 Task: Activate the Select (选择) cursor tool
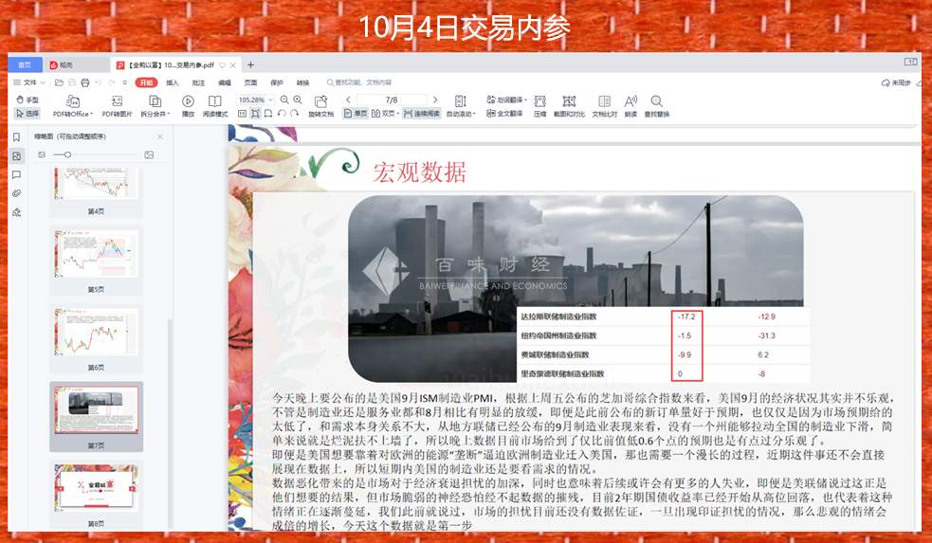click(27, 113)
